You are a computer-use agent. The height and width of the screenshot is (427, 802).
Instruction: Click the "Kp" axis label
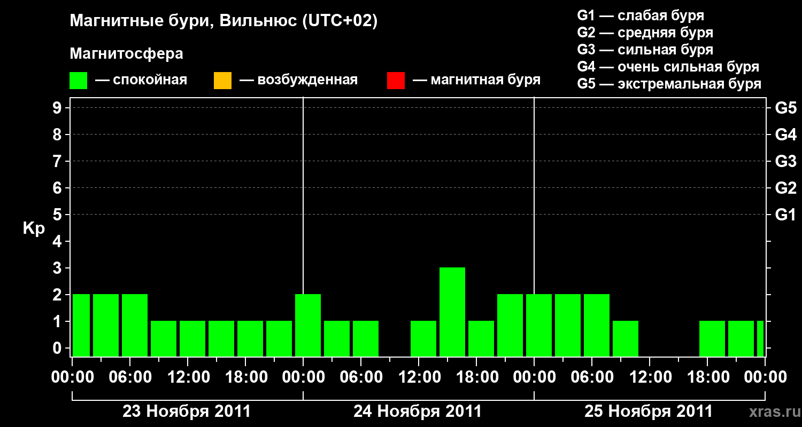pos(34,228)
